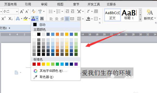Click the line spacing icon
Image resolution: width=157 pixels, height=93 pixels.
(x=79, y=19)
